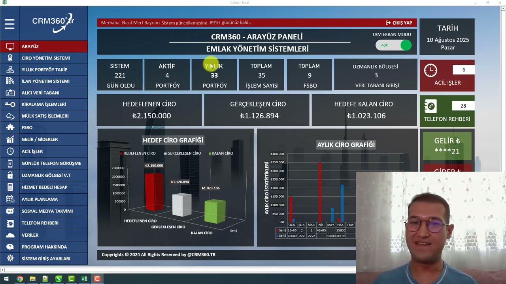The width and height of the screenshot is (506, 284).
Task: Click the TARİH 10 Ağustos 2025 card
Action: click(447, 37)
